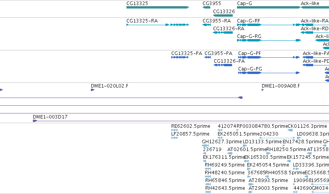Select the CG13326-PA protein glyph
Viewport: 329px width, 194px height.
tap(223, 65)
